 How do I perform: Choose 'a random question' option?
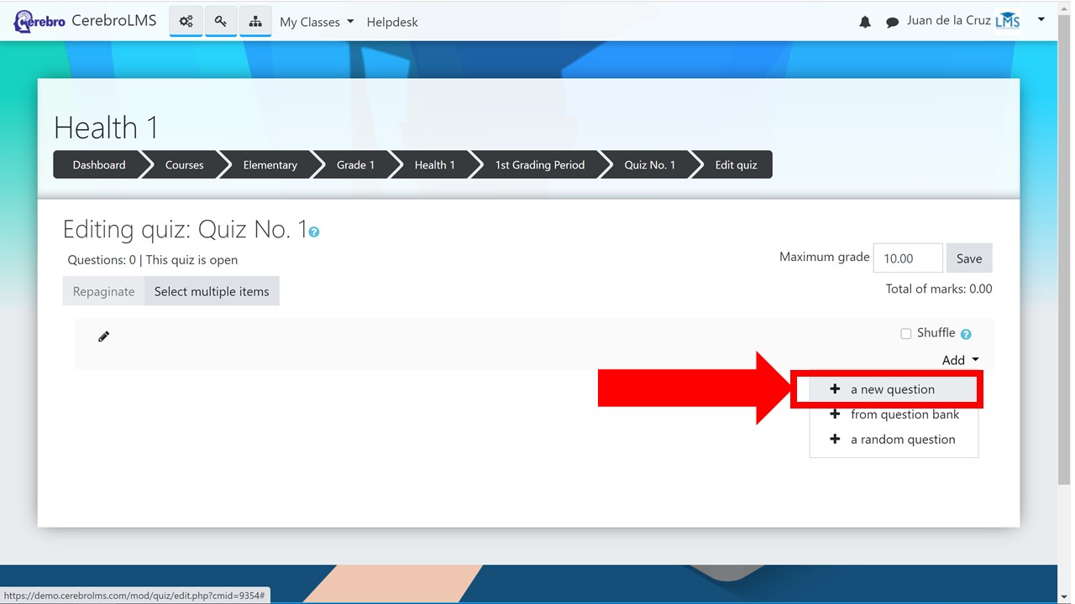point(902,440)
